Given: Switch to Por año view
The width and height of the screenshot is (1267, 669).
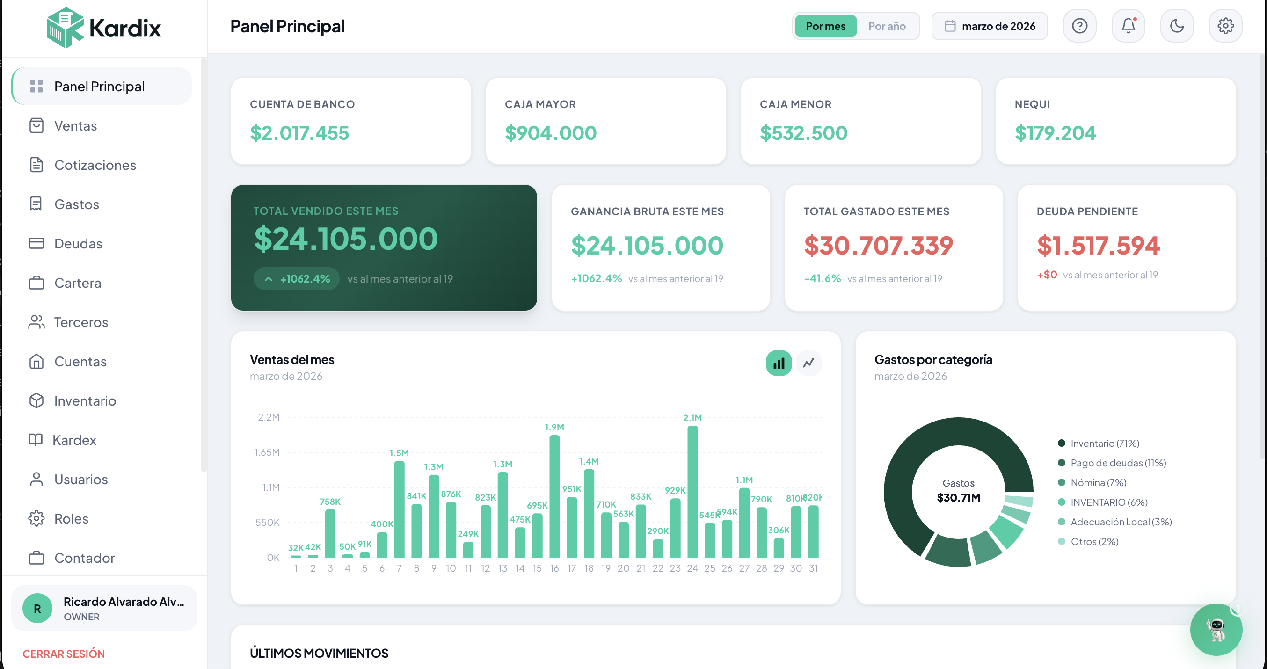Looking at the screenshot, I should coord(887,26).
